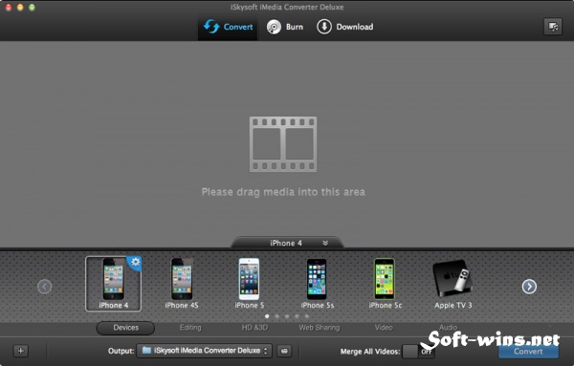The image size is (574, 366).
Task: Open the Output folder dropdown
Action: [205, 351]
